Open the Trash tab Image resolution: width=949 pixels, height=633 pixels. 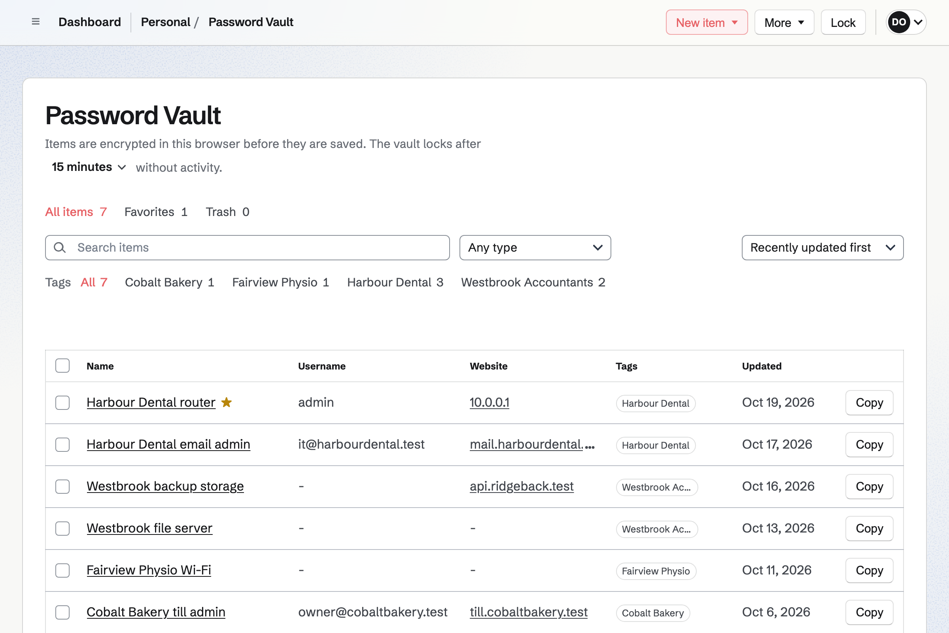click(228, 212)
